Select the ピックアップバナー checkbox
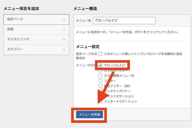This screenshot has height=128, width=192. 100,91
